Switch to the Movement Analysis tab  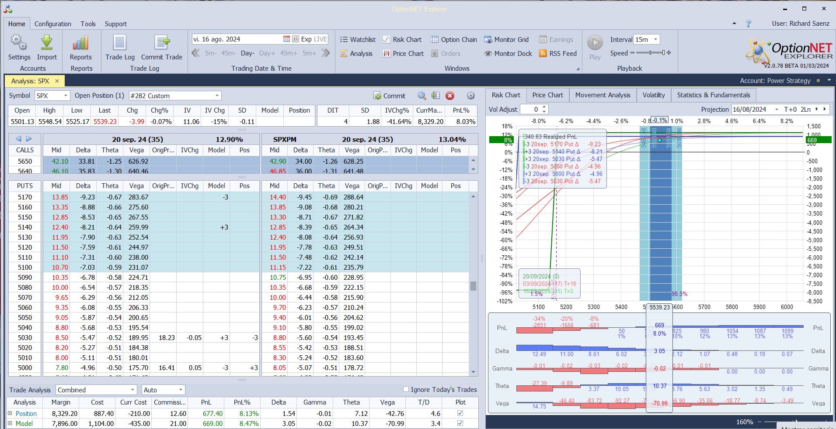[603, 95]
